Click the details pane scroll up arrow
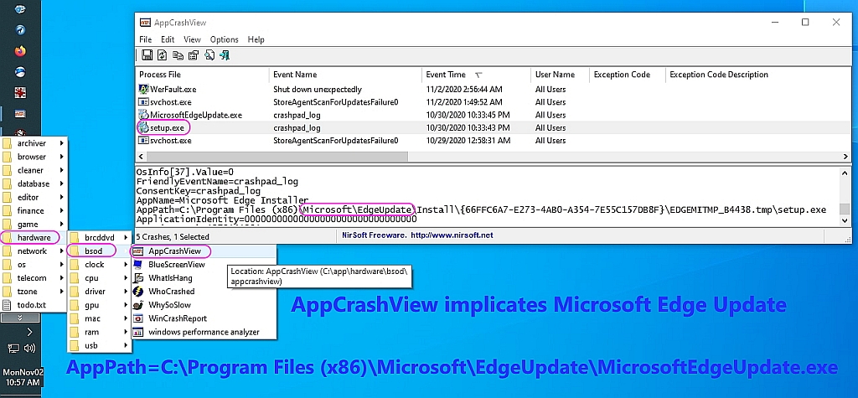Screen dimensions: 858x398 coord(846,173)
